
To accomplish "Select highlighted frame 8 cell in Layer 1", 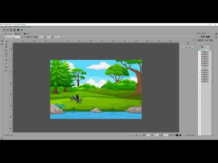I will click(x=205, y=68).
